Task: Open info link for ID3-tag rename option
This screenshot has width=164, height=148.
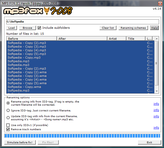Action: point(156,104)
